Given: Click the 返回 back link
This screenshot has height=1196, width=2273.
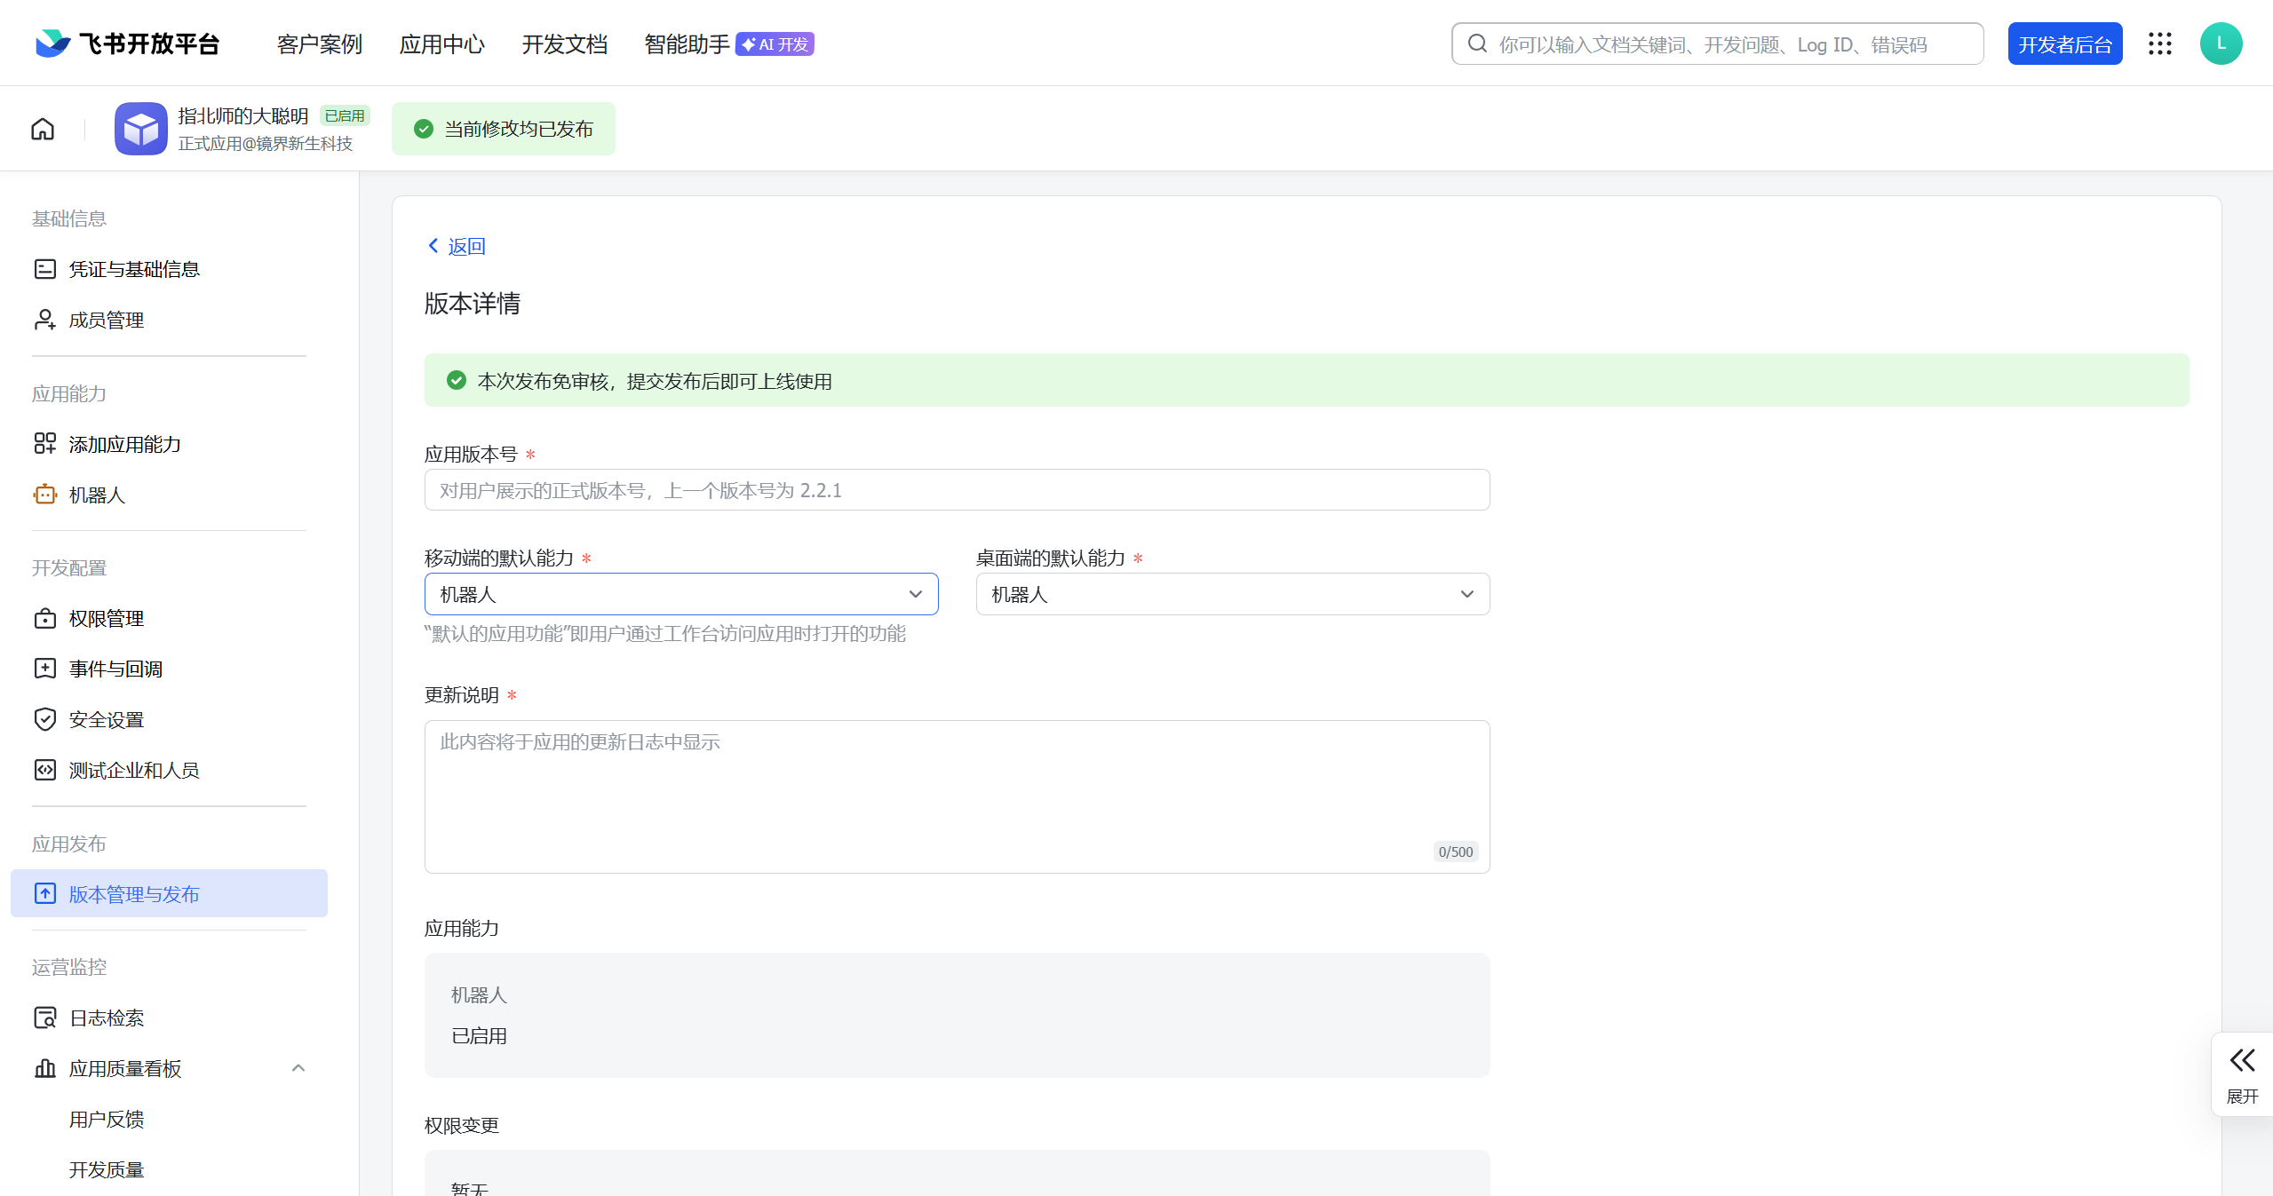Looking at the screenshot, I should [x=457, y=246].
